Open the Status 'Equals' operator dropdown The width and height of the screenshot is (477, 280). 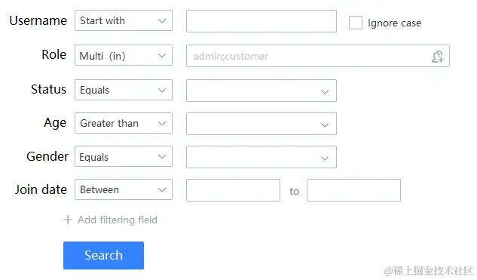[x=124, y=90]
